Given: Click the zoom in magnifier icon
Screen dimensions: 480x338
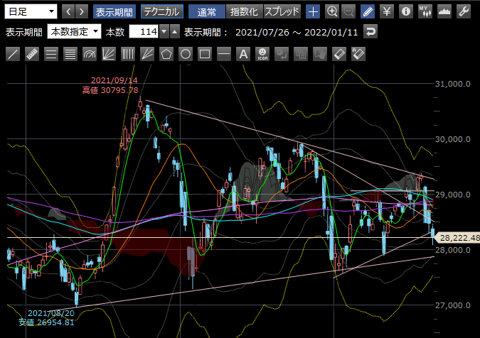Looking at the screenshot, I should coord(332,11).
